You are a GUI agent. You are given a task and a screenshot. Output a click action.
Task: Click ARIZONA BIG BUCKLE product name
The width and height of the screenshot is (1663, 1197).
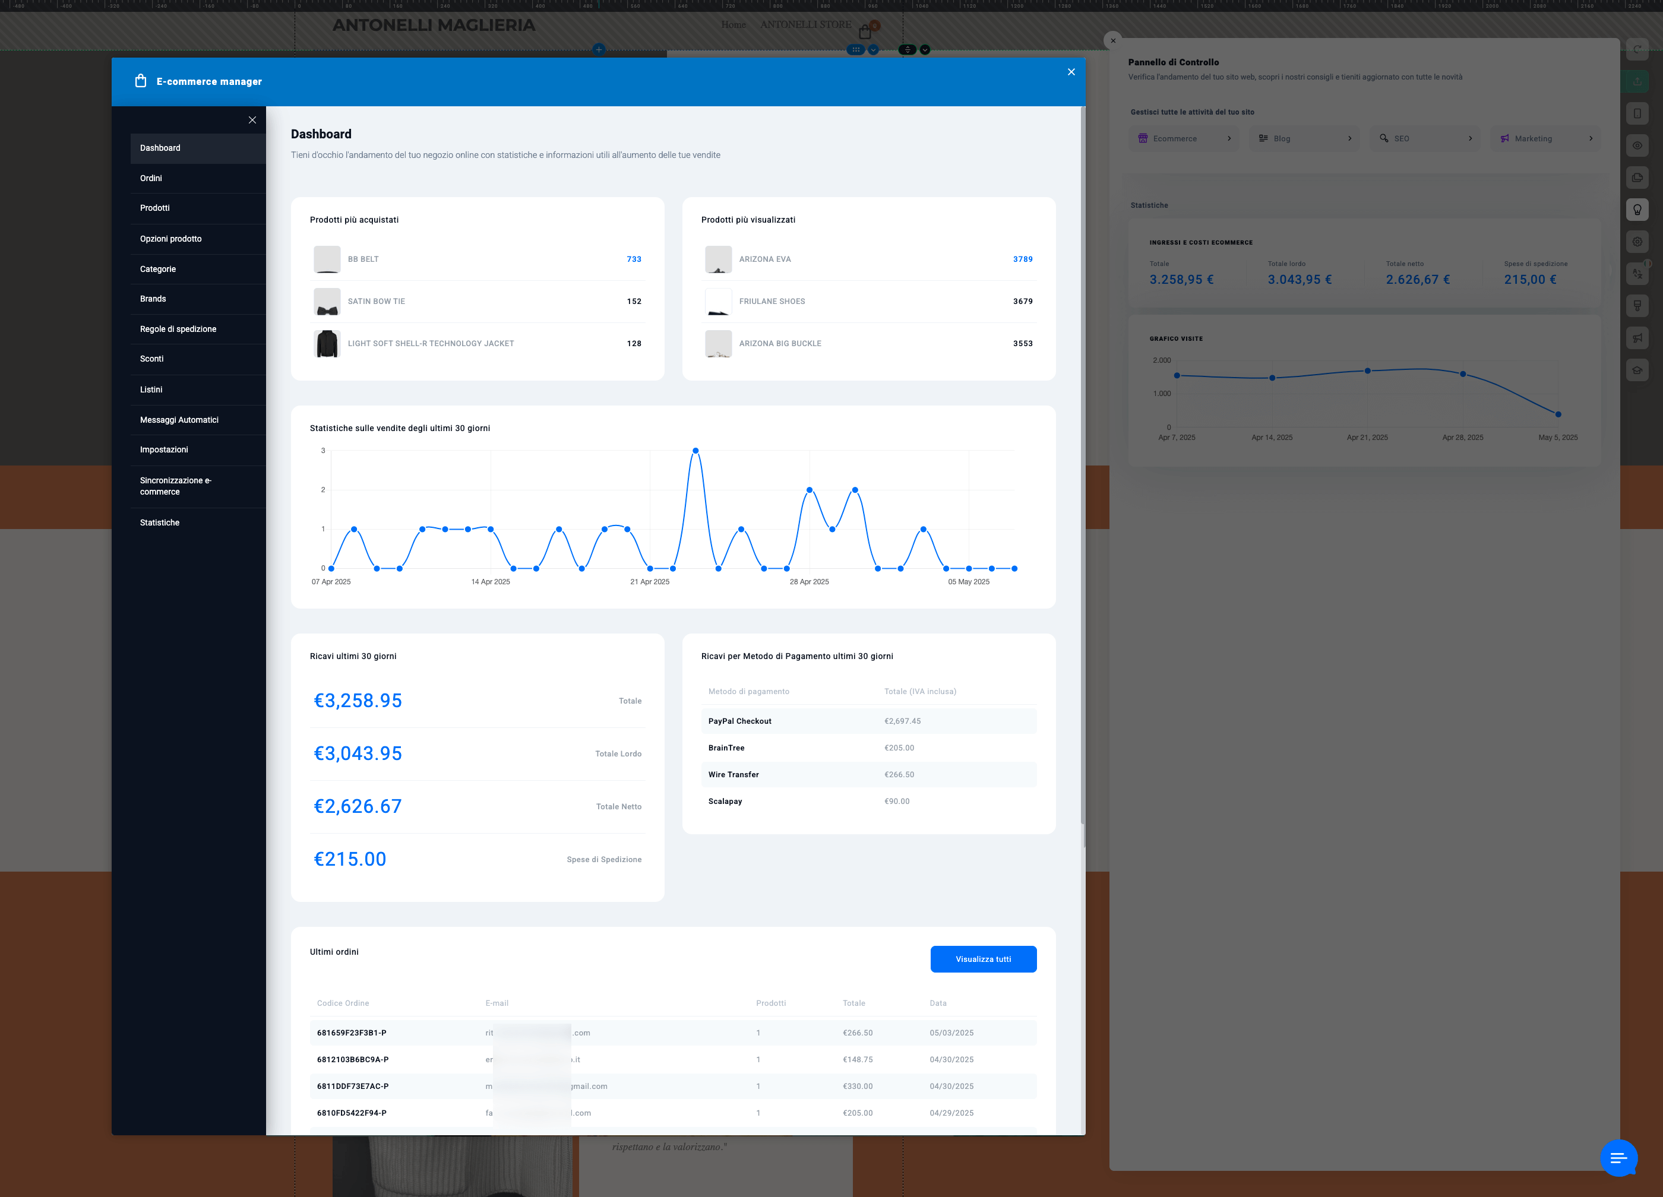click(x=780, y=344)
